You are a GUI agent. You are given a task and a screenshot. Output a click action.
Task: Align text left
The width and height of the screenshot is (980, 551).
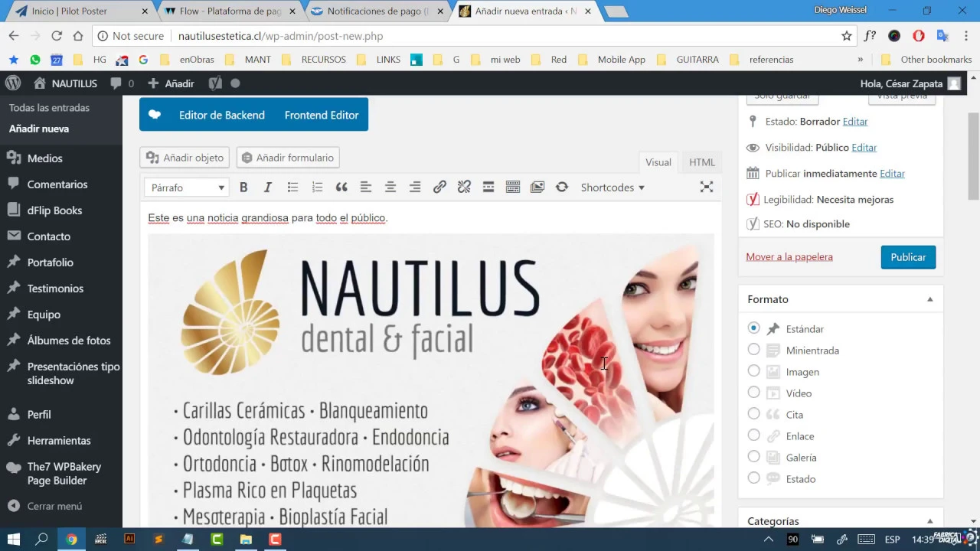point(366,187)
